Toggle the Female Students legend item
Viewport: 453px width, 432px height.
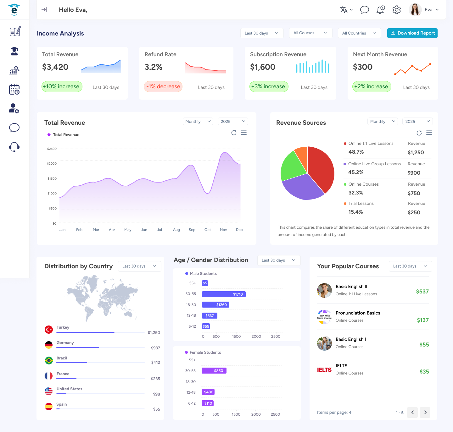click(203, 353)
